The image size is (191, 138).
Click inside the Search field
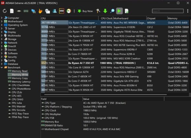[x=168, y=11]
